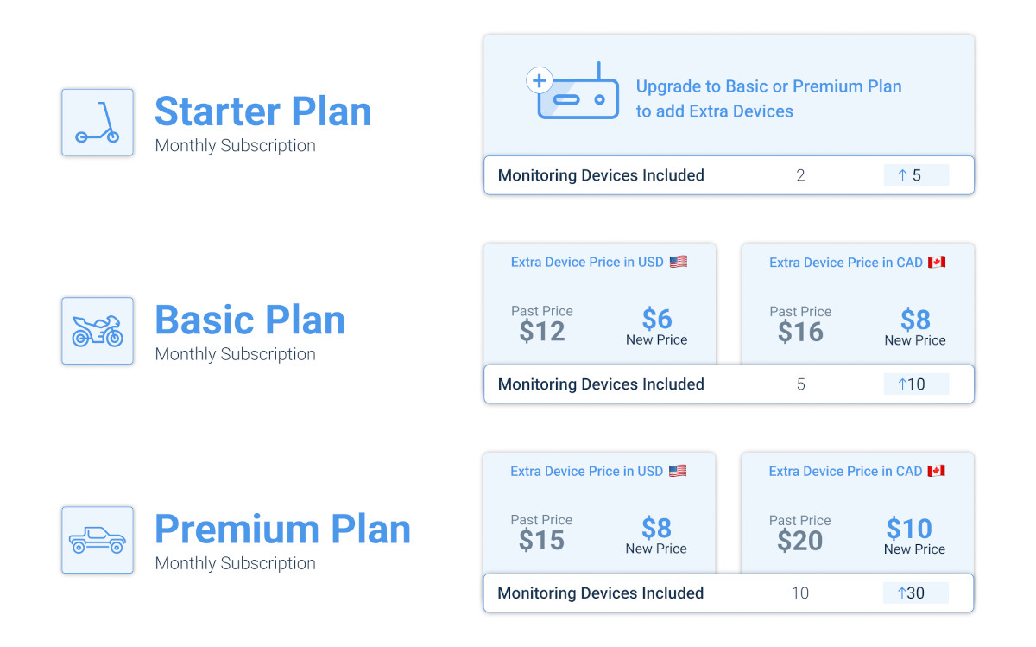The height and width of the screenshot is (647, 1036).
Task: Click the US flag in Basic Plan
Action: coord(679,262)
